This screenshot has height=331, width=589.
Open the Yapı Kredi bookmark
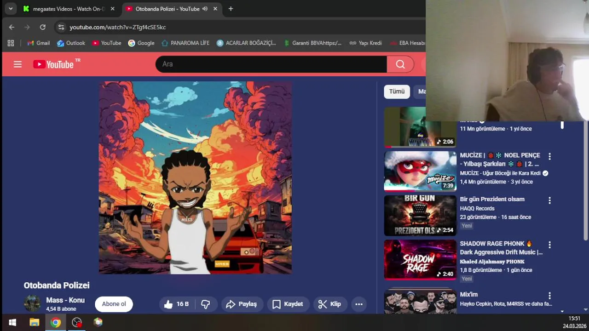365,43
